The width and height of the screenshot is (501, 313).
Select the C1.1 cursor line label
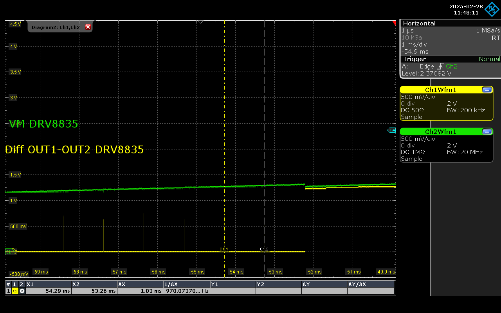pos(224,249)
